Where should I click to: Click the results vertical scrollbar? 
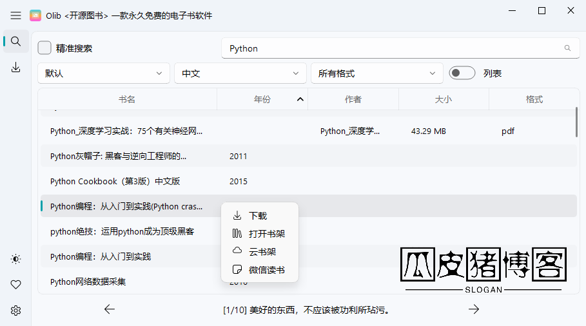point(576,122)
